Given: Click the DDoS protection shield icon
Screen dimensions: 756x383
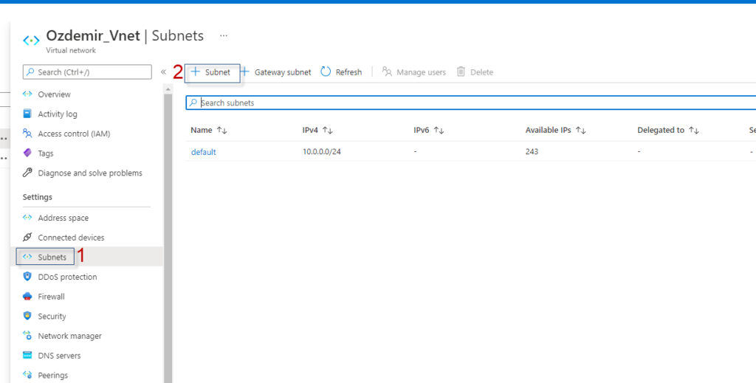Looking at the screenshot, I should 27,277.
